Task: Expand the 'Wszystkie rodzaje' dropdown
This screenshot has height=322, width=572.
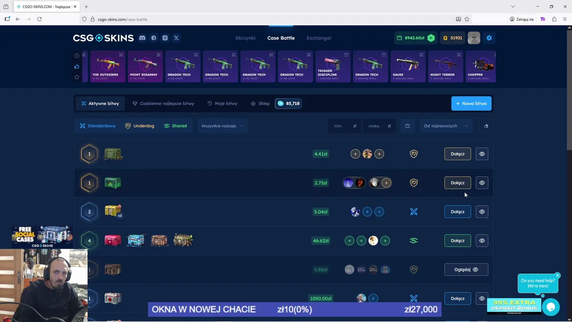Action: 222,126
